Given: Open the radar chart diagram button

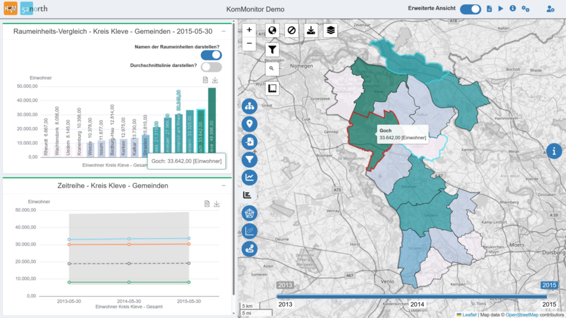Looking at the screenshot, I should tap(249, 213).
